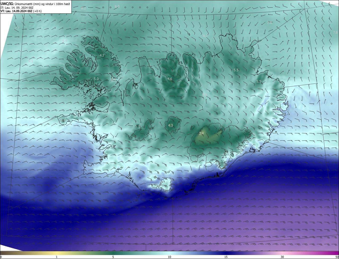
Task: Click the 4.3 value on the central glacier
Action: 171,125
